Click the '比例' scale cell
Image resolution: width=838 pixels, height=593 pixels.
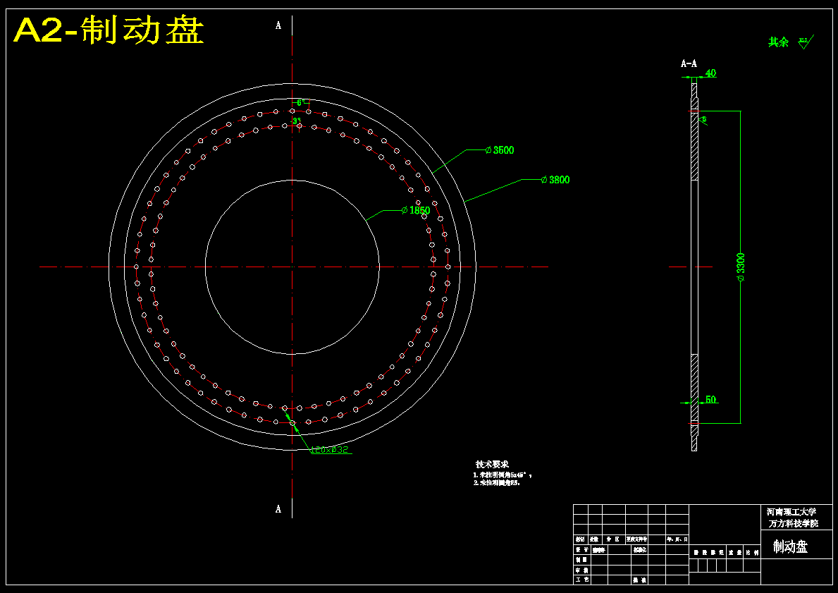click(752, 553)
